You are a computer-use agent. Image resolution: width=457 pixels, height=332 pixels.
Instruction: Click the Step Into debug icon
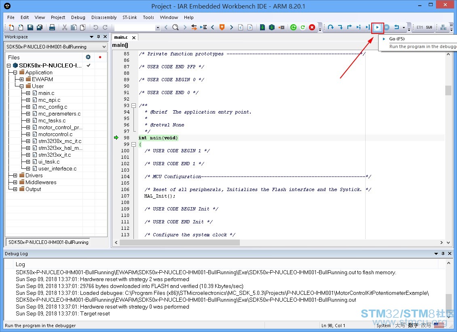click(x=340, y=27)
